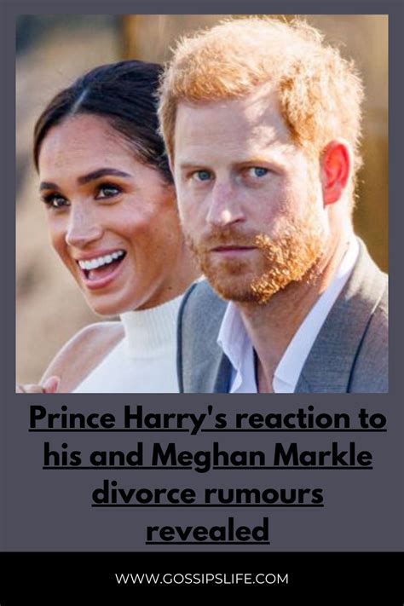
Task: Open the couple photo thumbnail
Action: pos(202,204)
